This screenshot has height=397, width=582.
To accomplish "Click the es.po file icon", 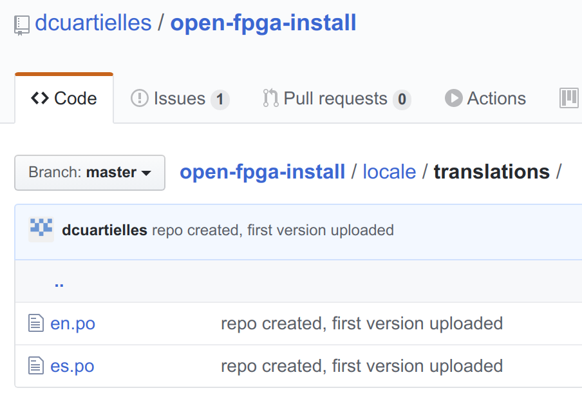I will click(x=36, y=365).
